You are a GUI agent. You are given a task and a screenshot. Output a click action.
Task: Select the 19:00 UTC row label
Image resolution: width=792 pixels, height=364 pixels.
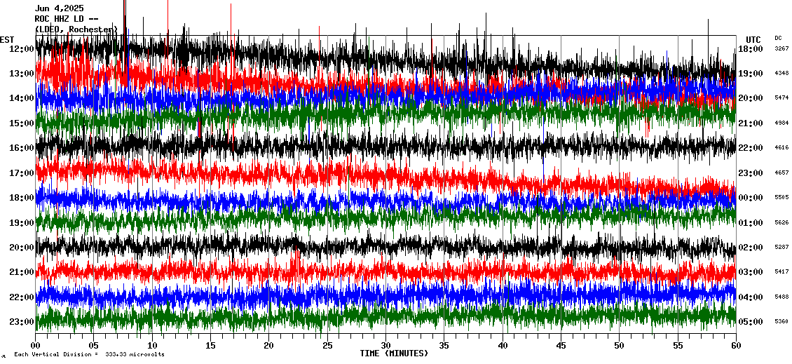(750, 74)
